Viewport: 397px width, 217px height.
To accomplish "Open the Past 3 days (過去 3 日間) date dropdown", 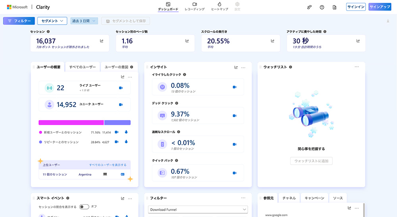I will 84,21.
